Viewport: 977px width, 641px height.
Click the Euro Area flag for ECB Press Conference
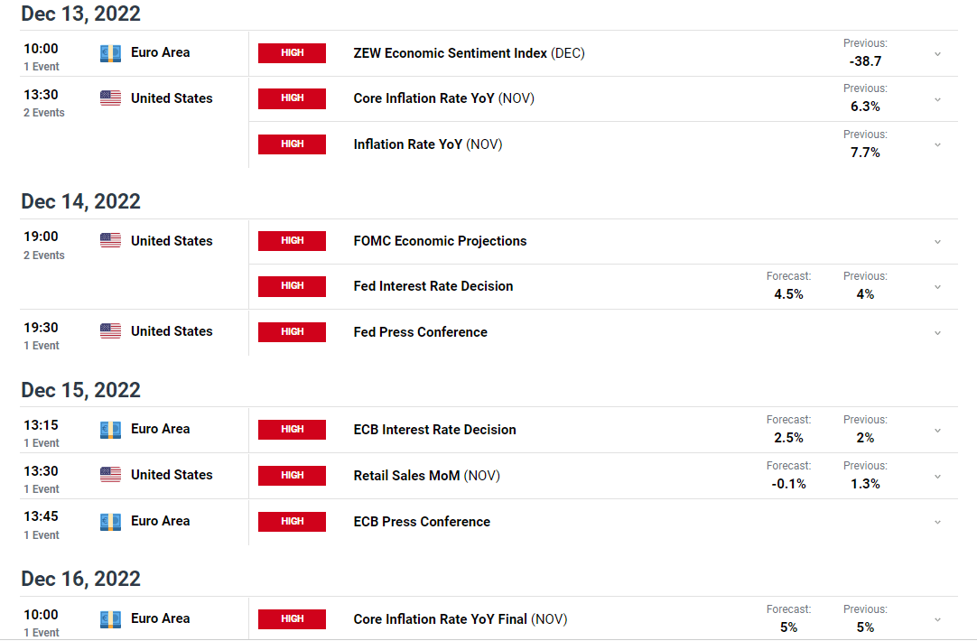[x=110, y=522]
